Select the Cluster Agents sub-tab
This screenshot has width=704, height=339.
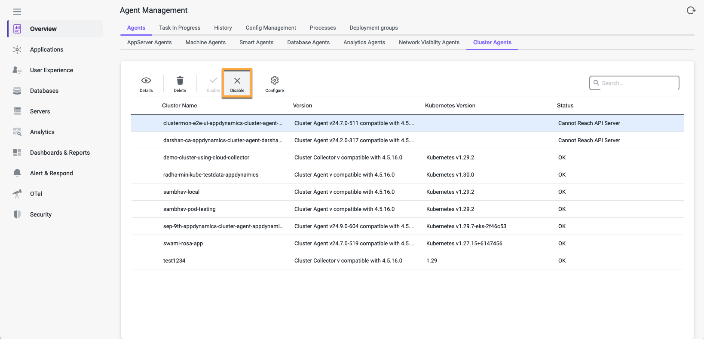point(492,43)
